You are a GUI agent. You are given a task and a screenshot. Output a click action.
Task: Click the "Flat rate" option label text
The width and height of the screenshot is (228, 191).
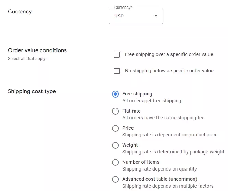point(131,111)
